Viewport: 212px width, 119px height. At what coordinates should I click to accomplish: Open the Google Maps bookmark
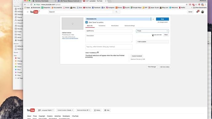coord(136,8)
